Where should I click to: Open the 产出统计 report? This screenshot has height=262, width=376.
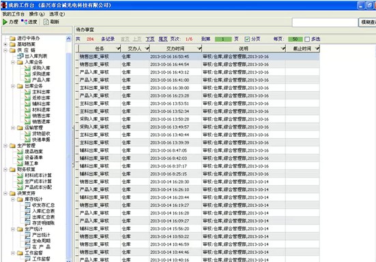coord(41,235)
